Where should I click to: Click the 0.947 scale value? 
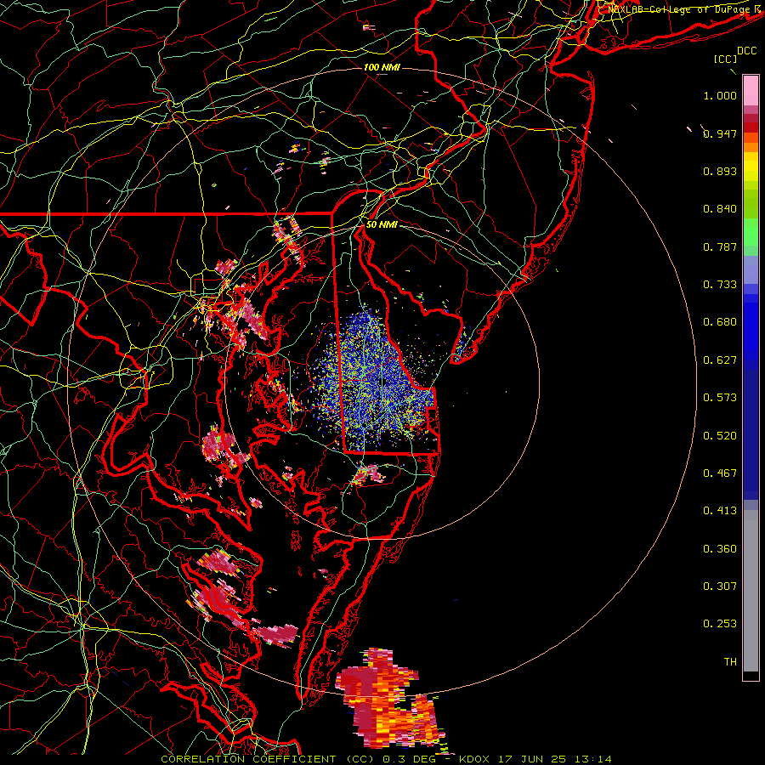point(720,133)
